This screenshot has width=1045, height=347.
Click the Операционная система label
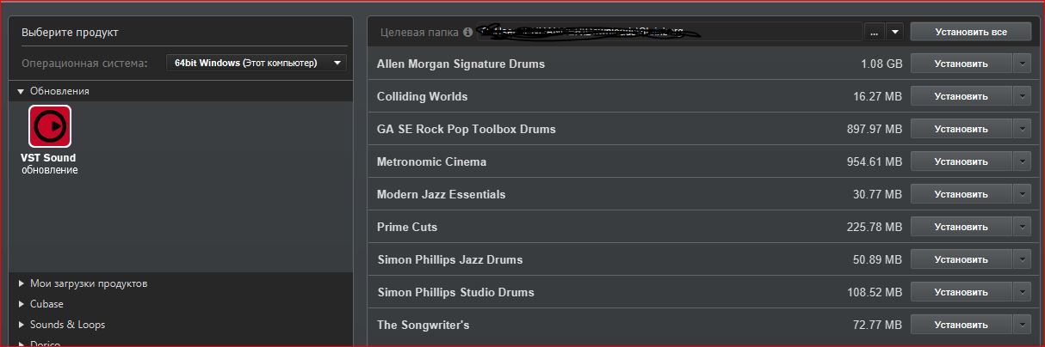pyautogui.click(x=85, y=63)
